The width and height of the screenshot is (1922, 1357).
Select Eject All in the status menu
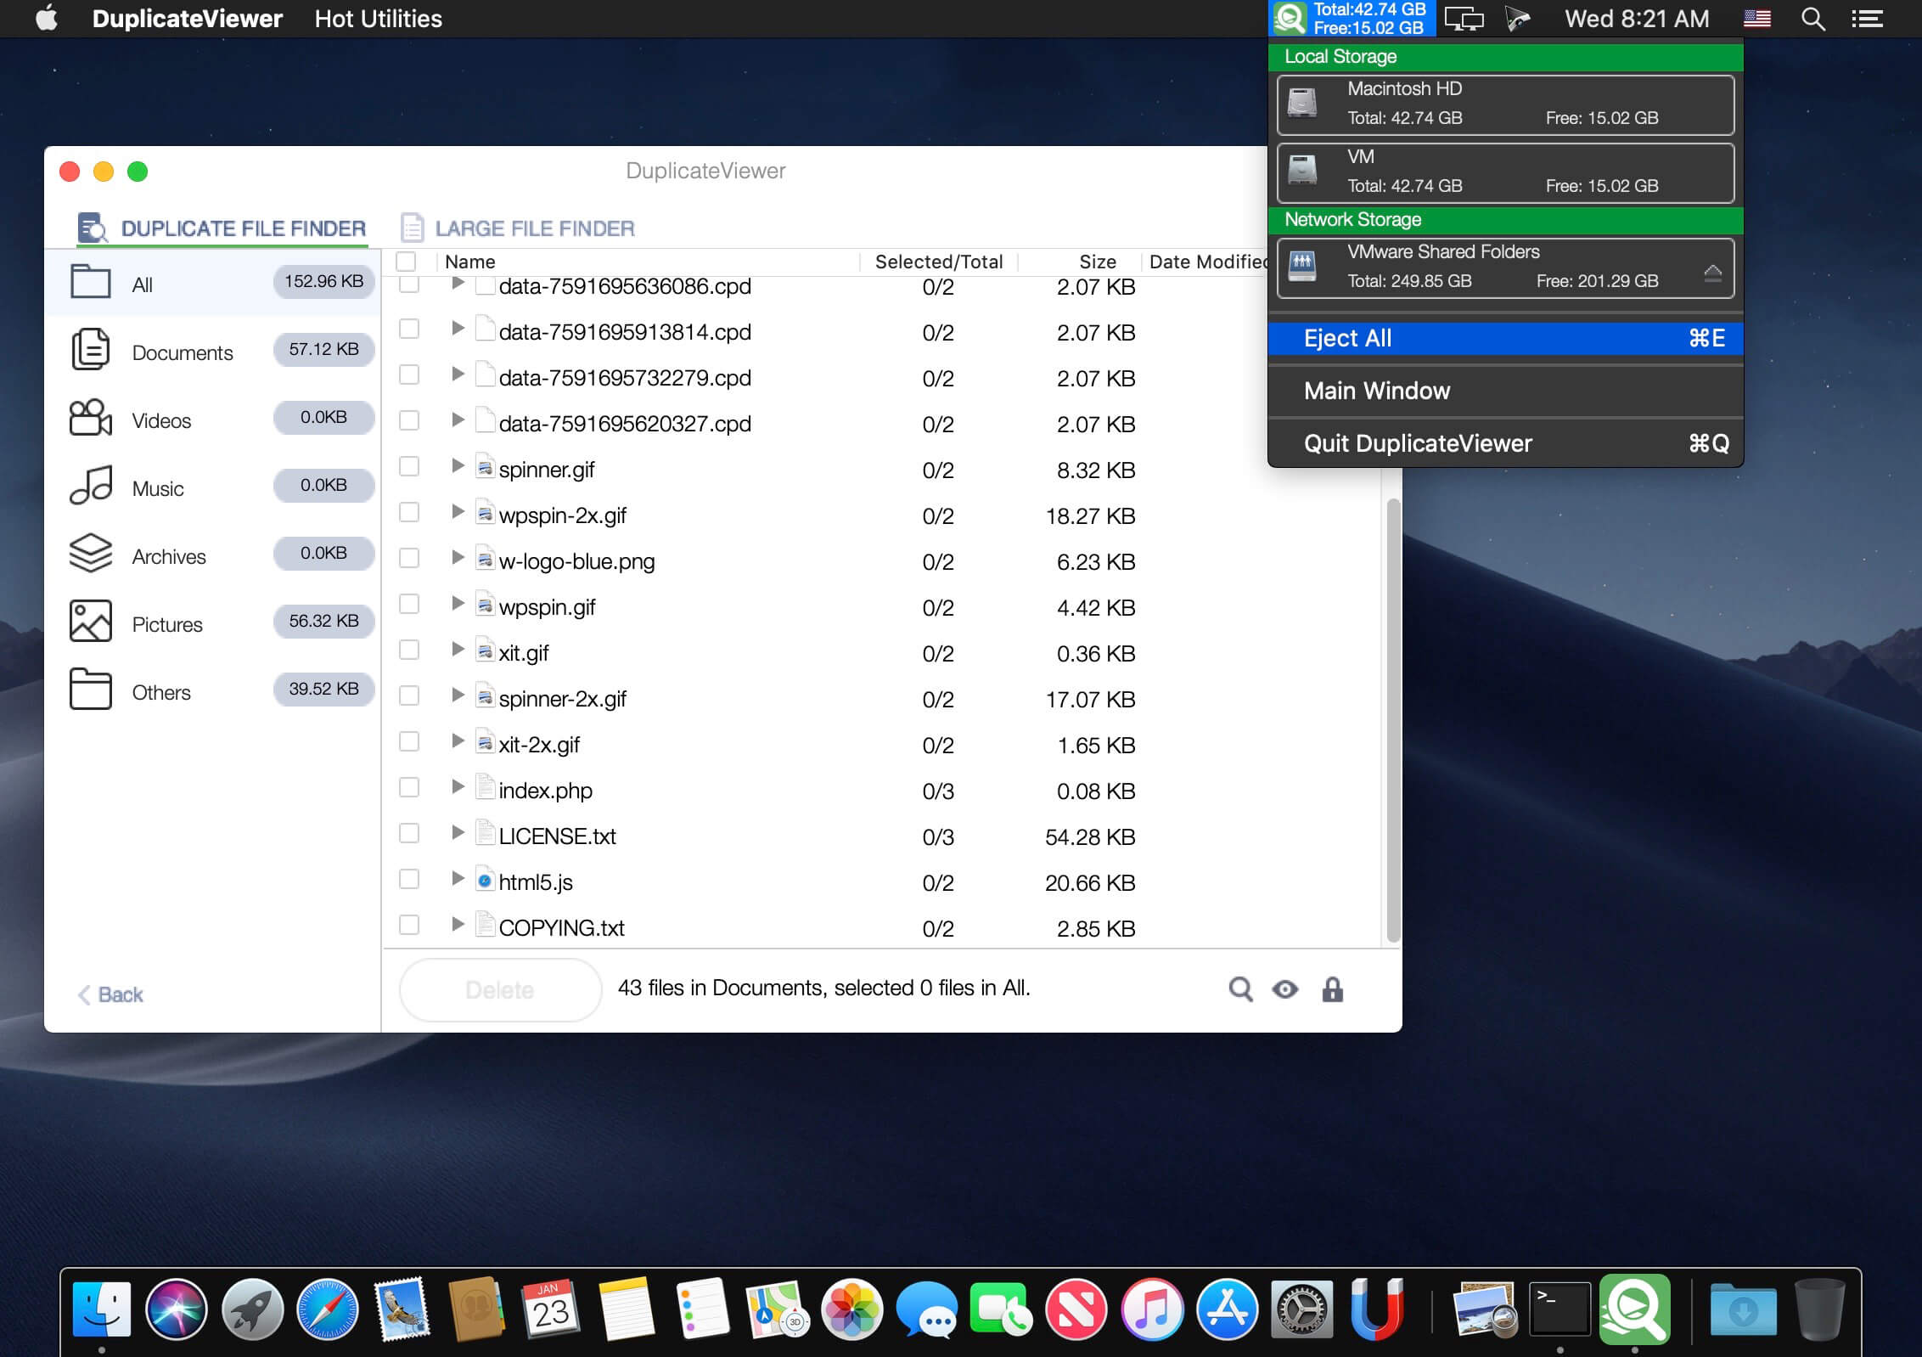point(1347,338)
